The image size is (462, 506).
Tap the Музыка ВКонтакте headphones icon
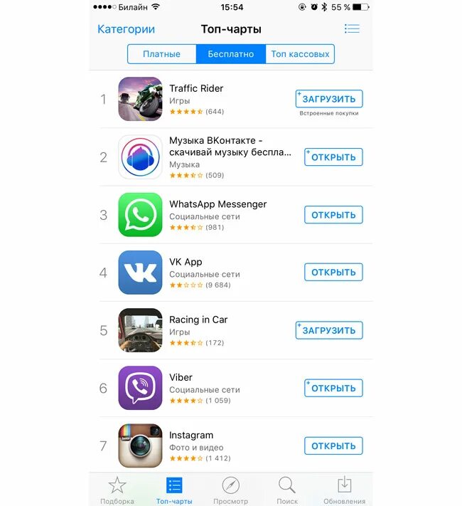[140, 157]
